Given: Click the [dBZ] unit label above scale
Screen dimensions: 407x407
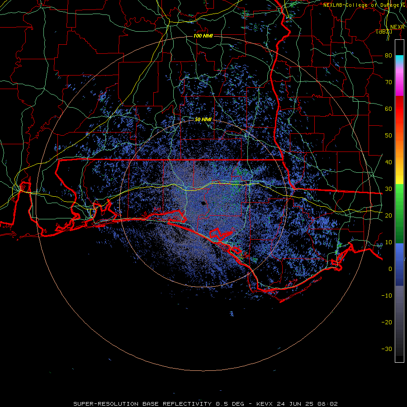Looking at the screenshot, I should (x=384, y=31).
